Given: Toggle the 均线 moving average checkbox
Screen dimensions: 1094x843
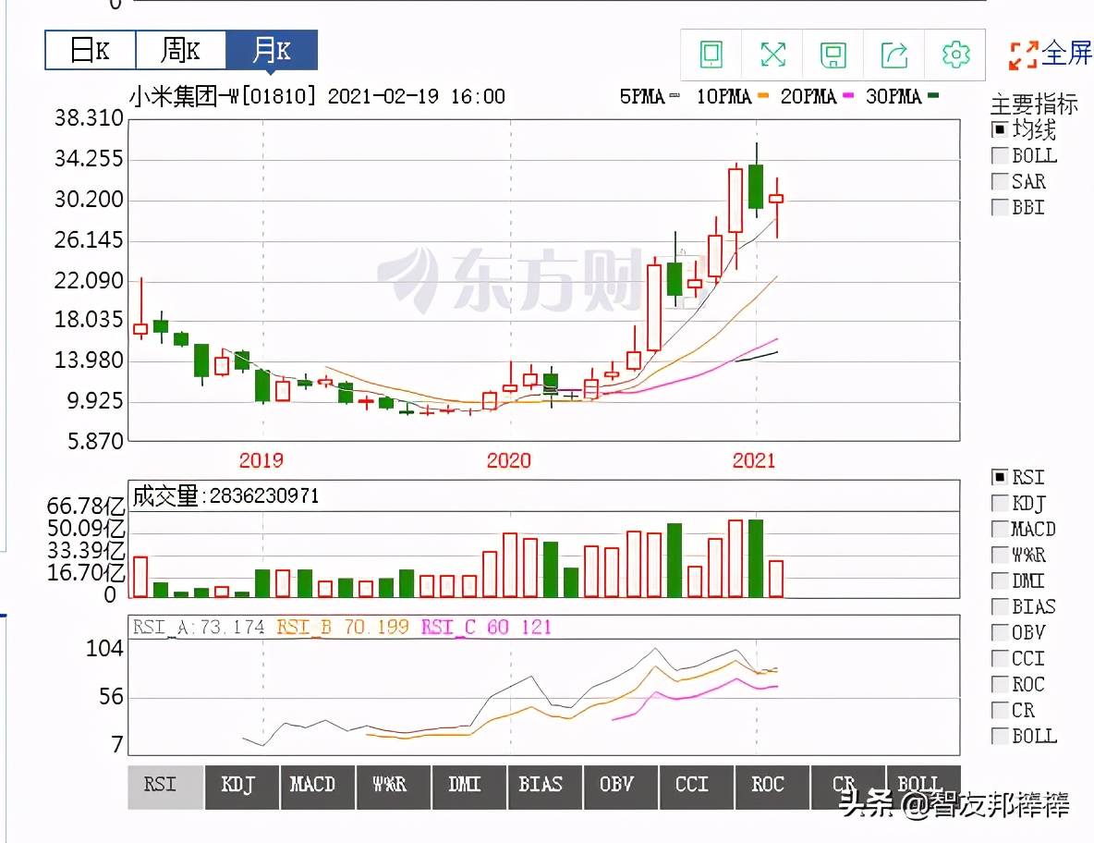Looking at the screenshot, I should pyautogui.click(x=999, y=129).
